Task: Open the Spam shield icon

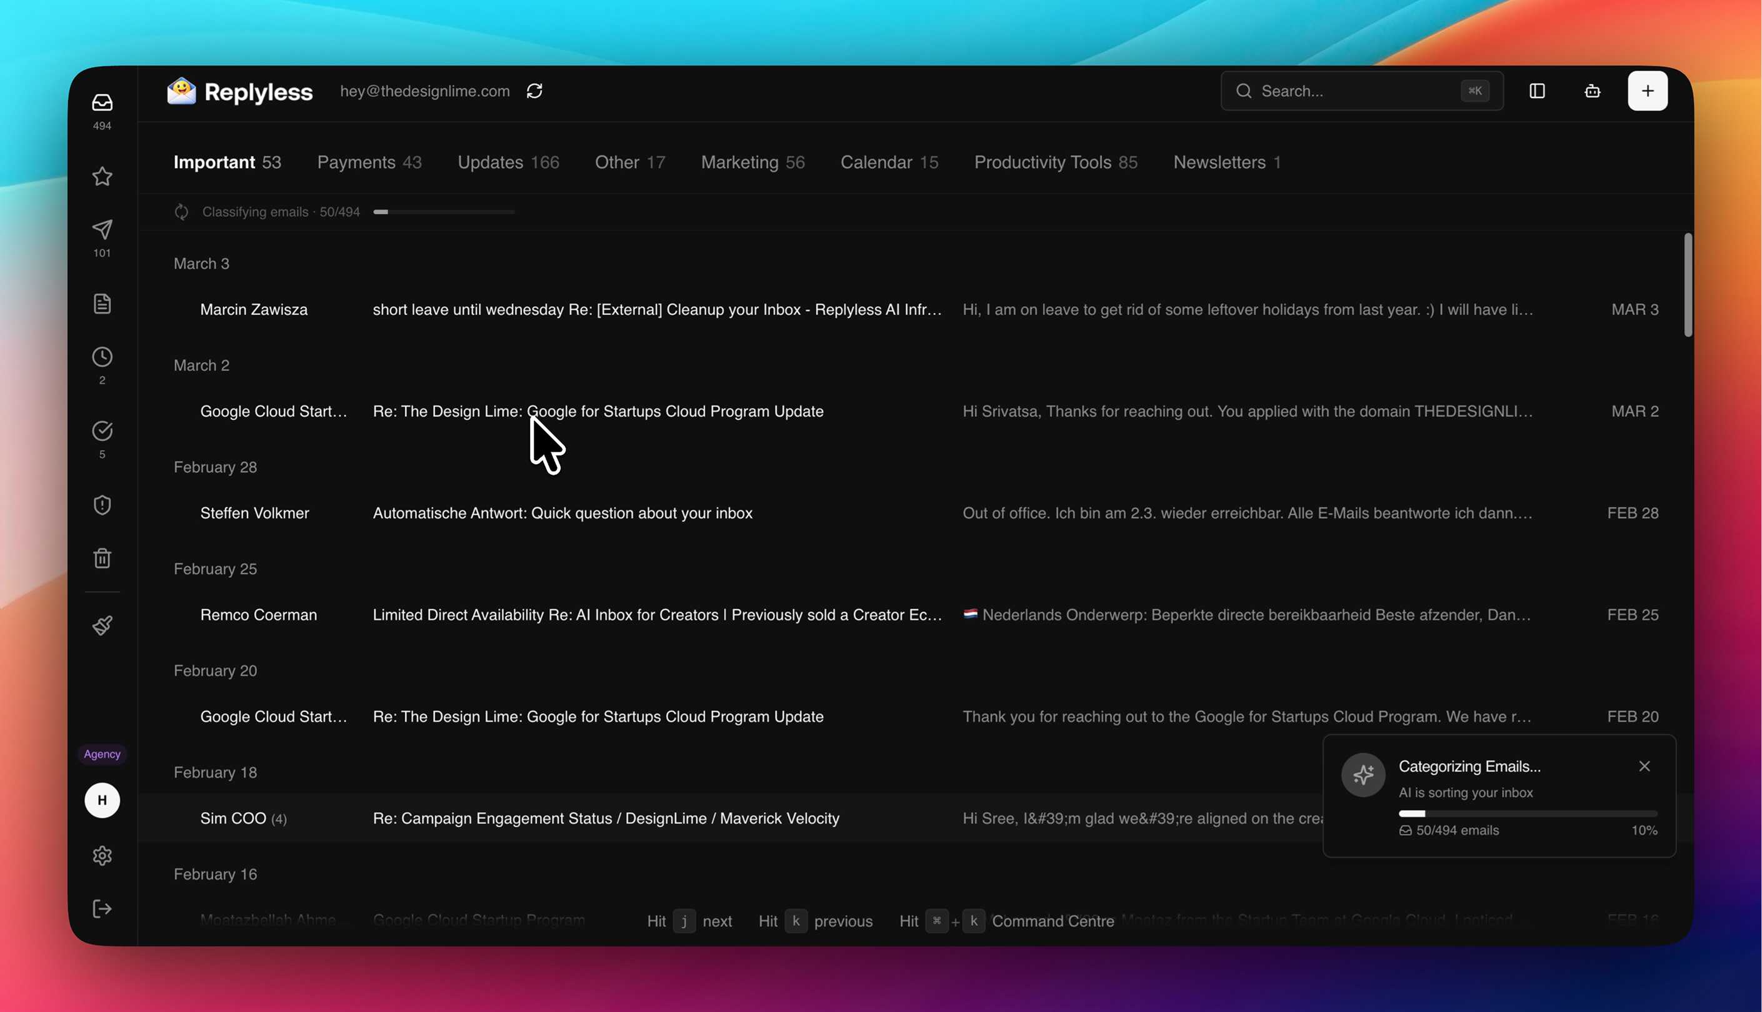Action: (x=103, y=505)
